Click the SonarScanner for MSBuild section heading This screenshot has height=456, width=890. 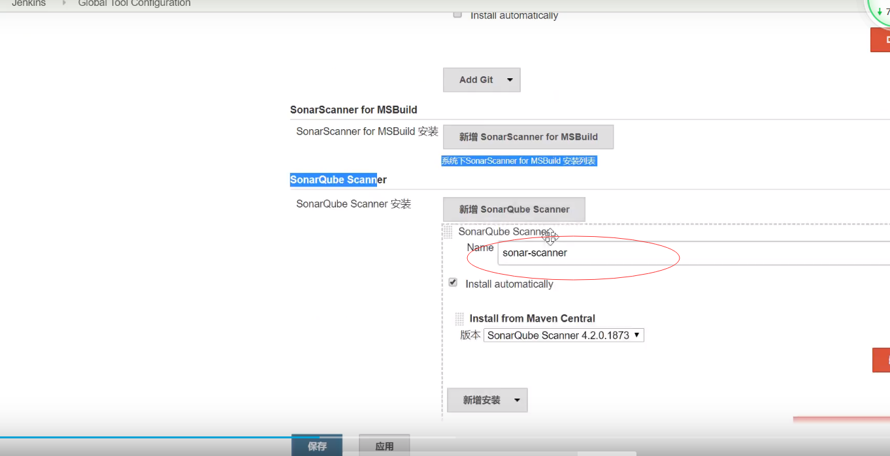354,110
